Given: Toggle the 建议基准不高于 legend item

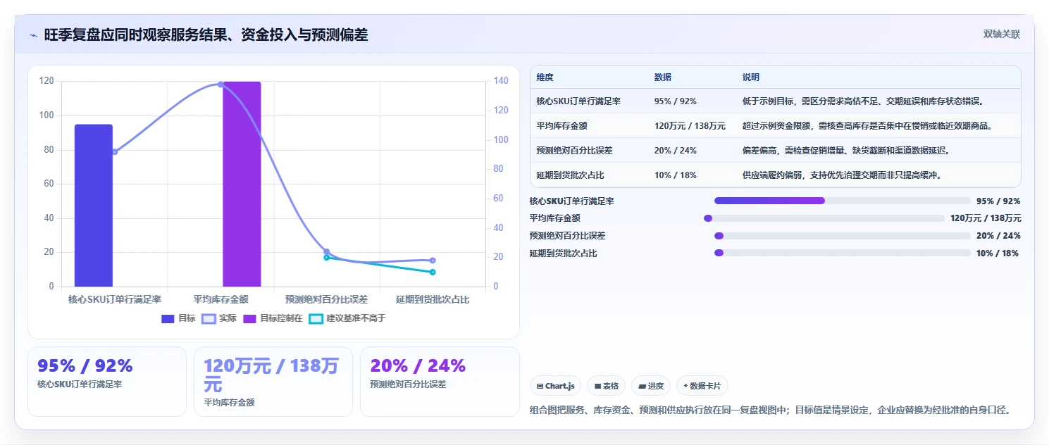Looking at the screenshot, I should (347, 318).
